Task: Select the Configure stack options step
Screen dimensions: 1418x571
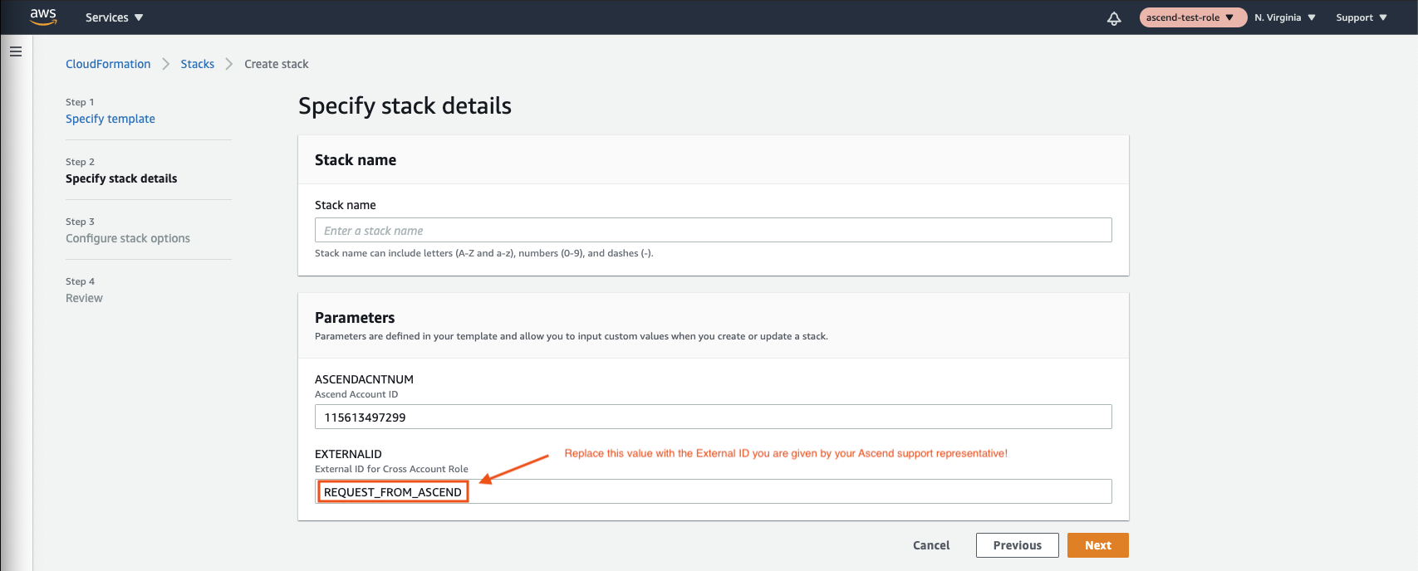Action: (128, 238)
